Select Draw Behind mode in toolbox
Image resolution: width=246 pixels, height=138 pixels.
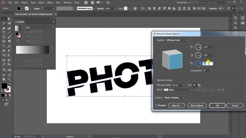tap(6, 100)
